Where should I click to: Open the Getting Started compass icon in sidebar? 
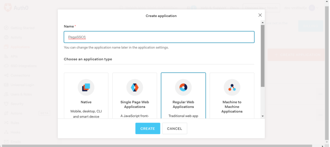point(7,28)
